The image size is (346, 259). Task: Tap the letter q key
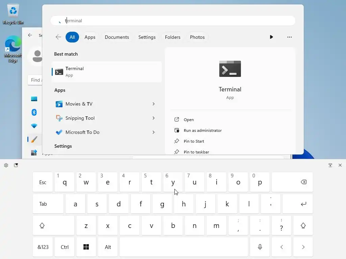point(65,182)
